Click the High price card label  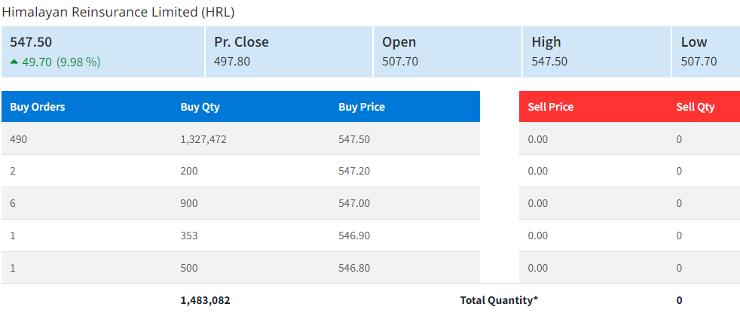(x=546, y=42)
